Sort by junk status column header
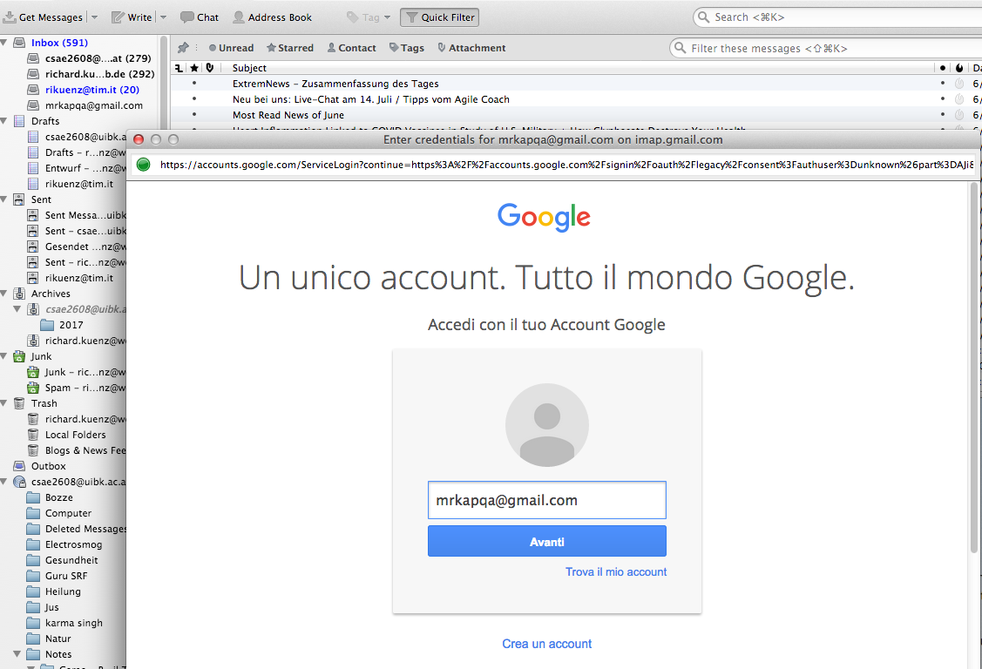Screen dimensions: 982x669 (958, 68)
